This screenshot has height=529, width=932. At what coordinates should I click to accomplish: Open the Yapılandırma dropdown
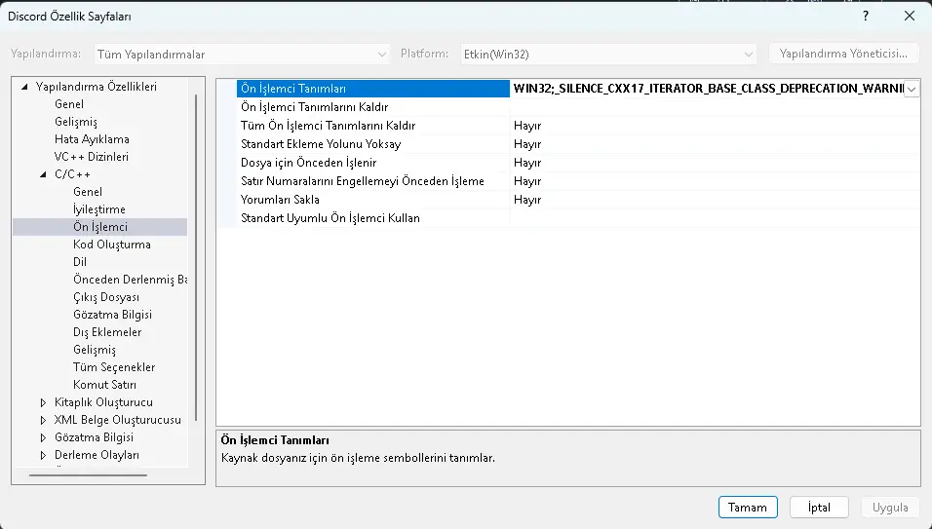[242, 54]
